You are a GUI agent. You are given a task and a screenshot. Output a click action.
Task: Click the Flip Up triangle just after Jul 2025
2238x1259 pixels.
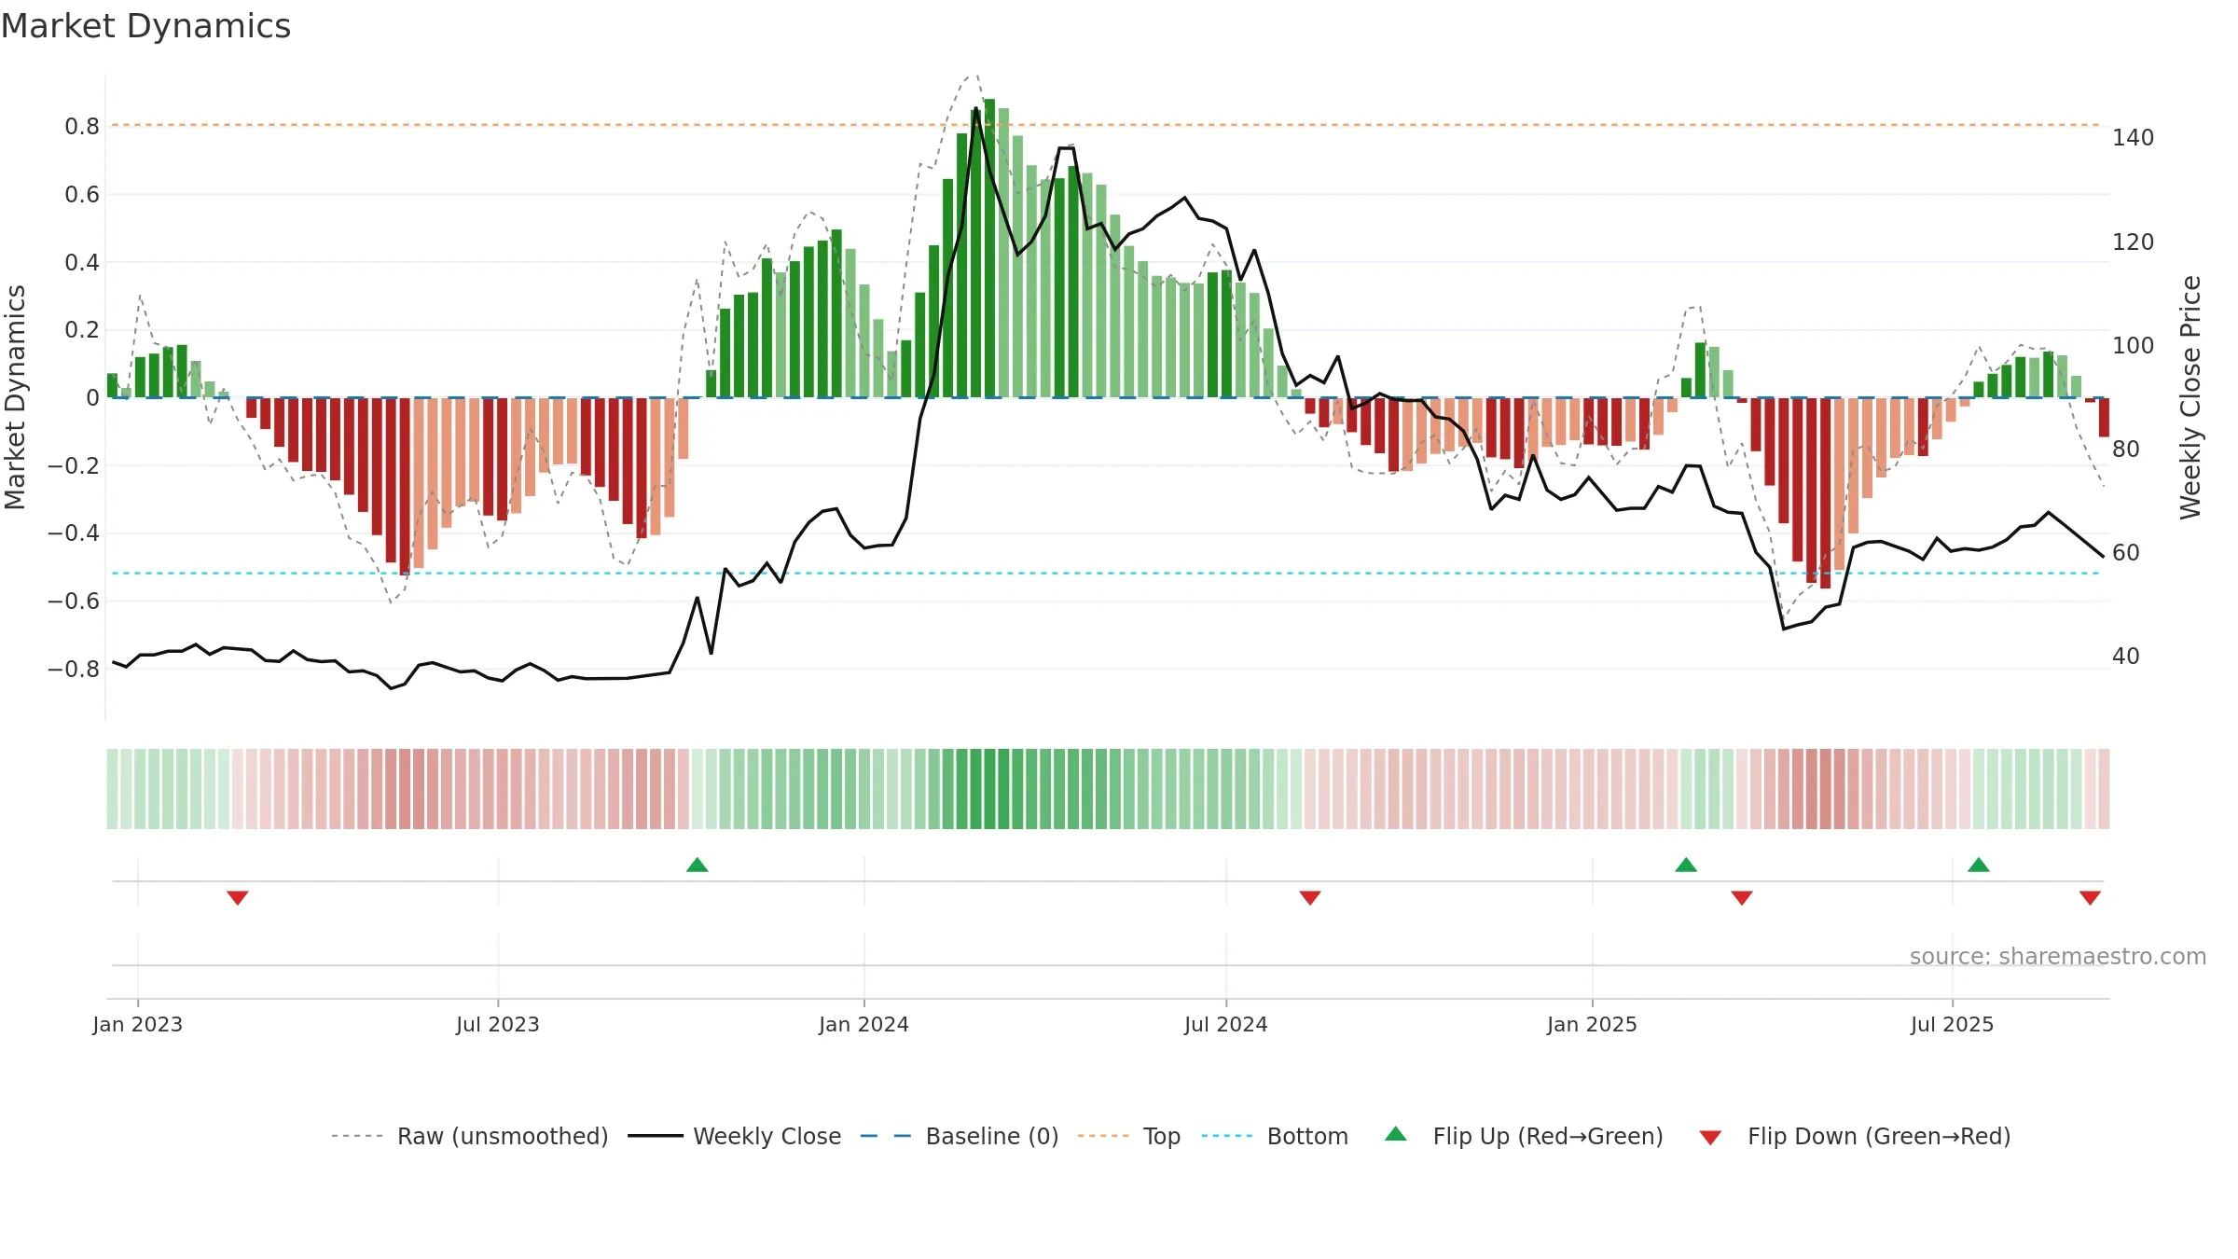click(1979, 865)
